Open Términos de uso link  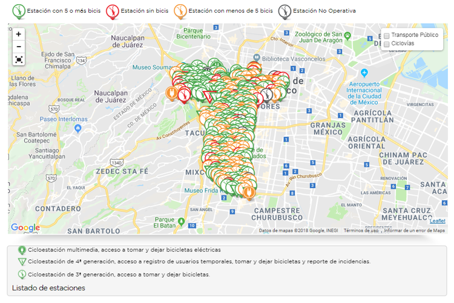point(361,230)
